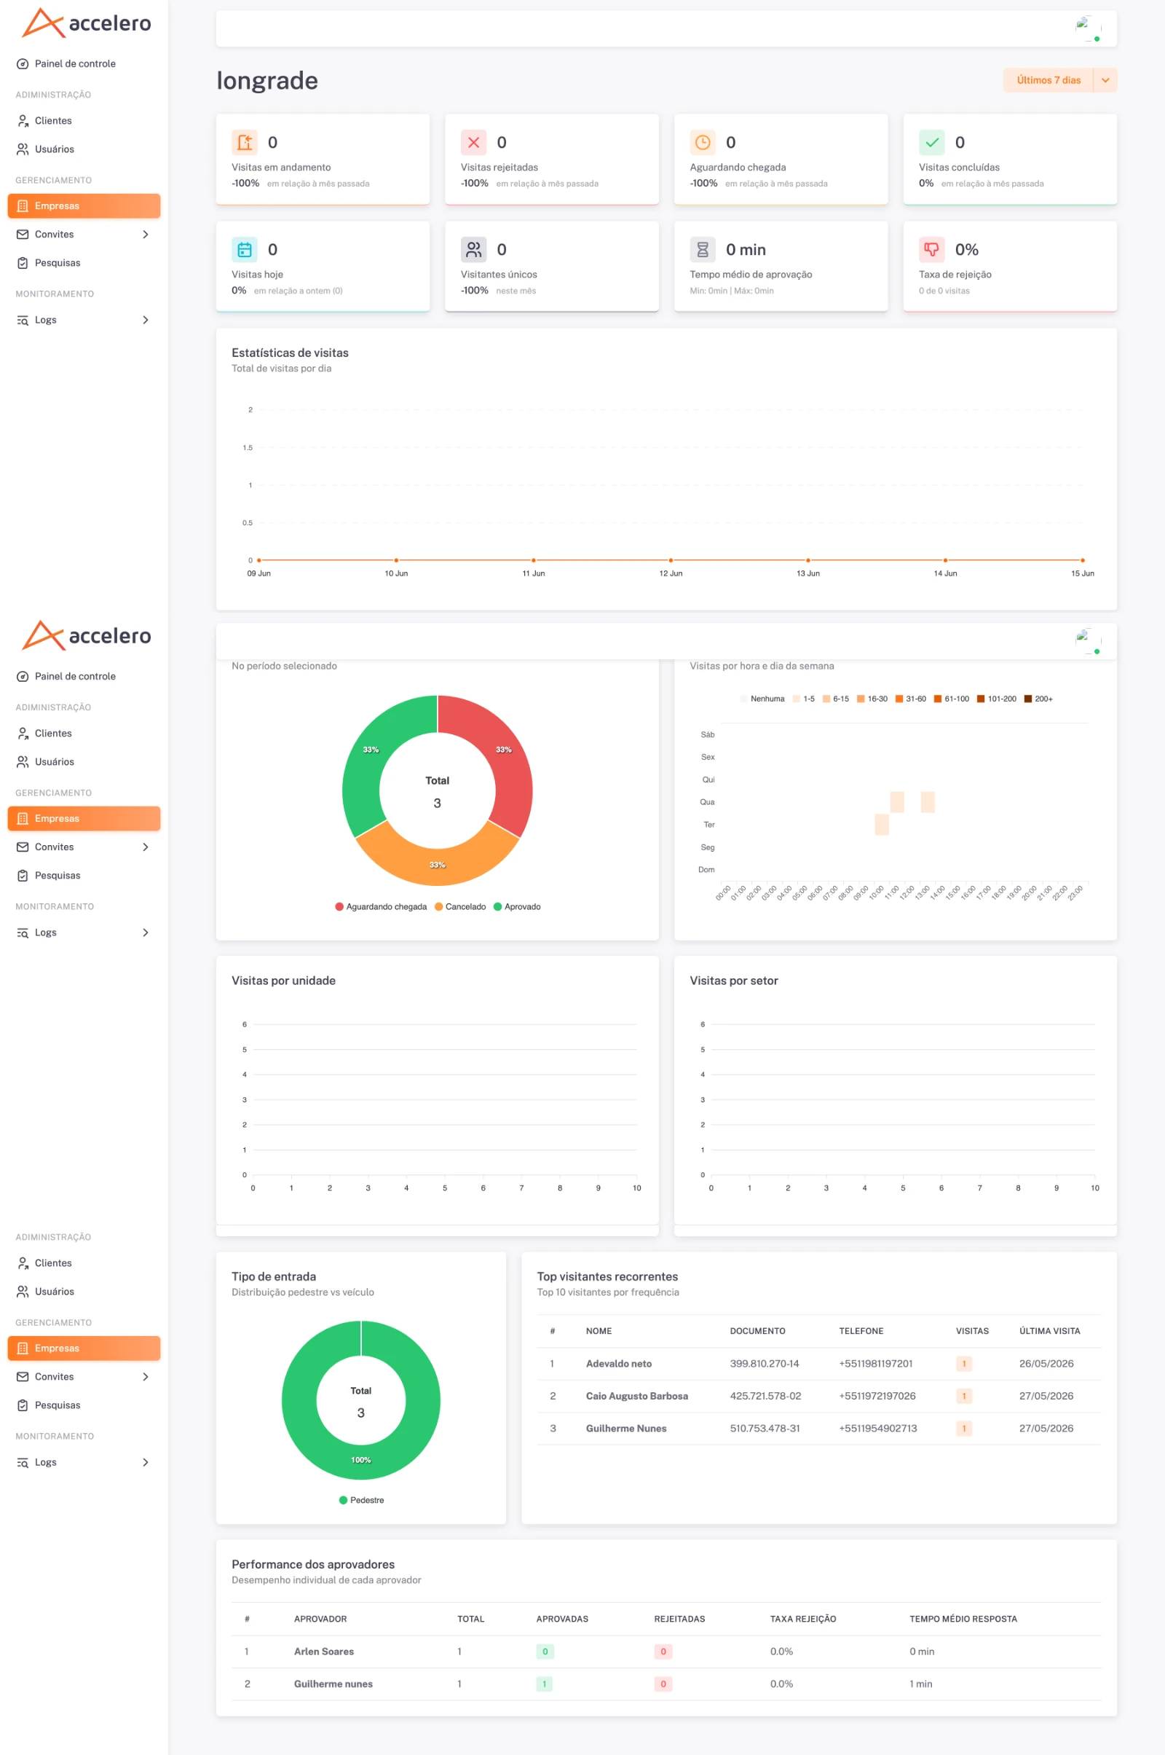
Task: Click the shaded Ter heatmap cell
Action: [x=882, y=825]
